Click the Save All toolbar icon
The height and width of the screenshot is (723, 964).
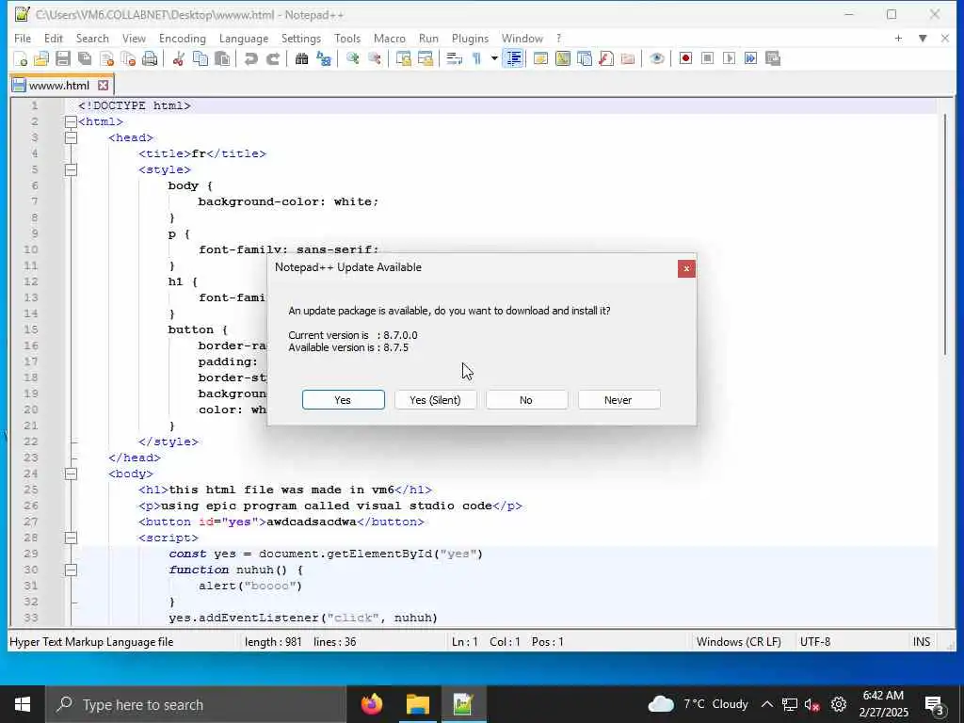(85, 59)
